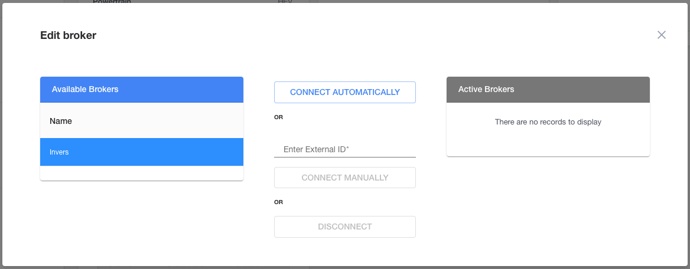Click the Edit broker dialog title
Viewport: 690px width, 269px height.
point(68,35)
